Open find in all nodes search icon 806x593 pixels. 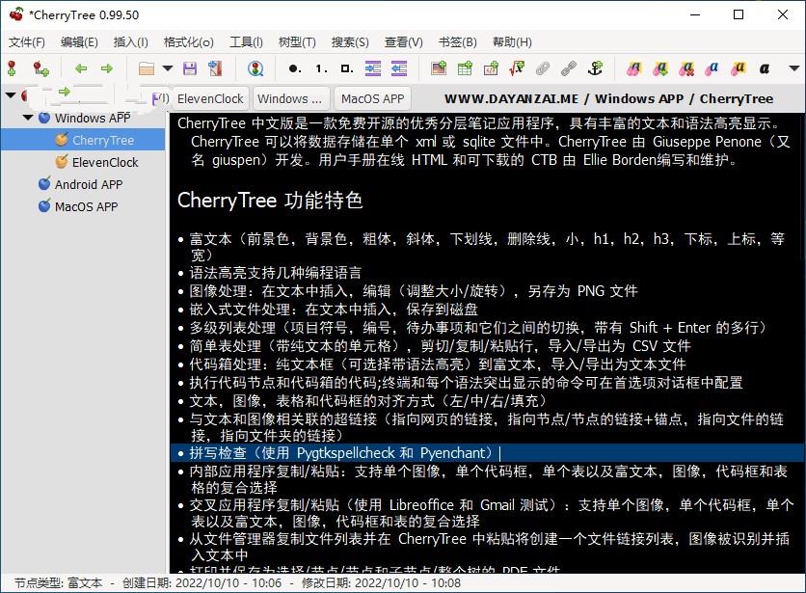click(255, 67)
